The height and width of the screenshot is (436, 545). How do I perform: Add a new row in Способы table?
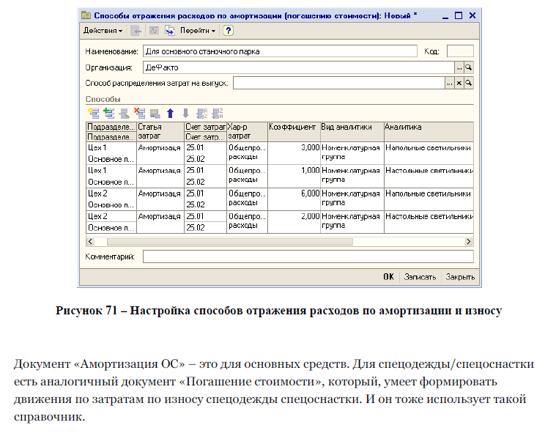tap(94, 114)
